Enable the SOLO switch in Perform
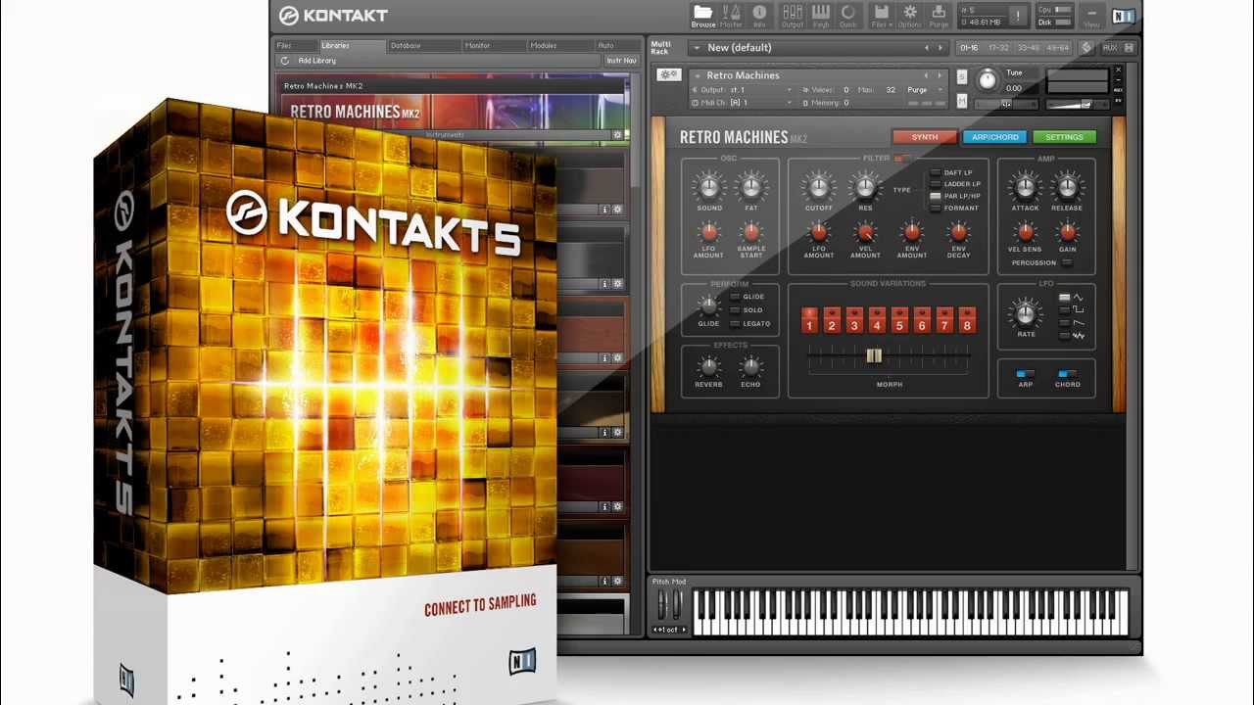 (735, 309)
